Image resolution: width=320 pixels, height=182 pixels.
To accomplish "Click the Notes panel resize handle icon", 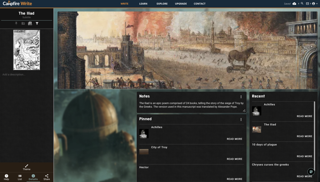I will tap(244, 110).
